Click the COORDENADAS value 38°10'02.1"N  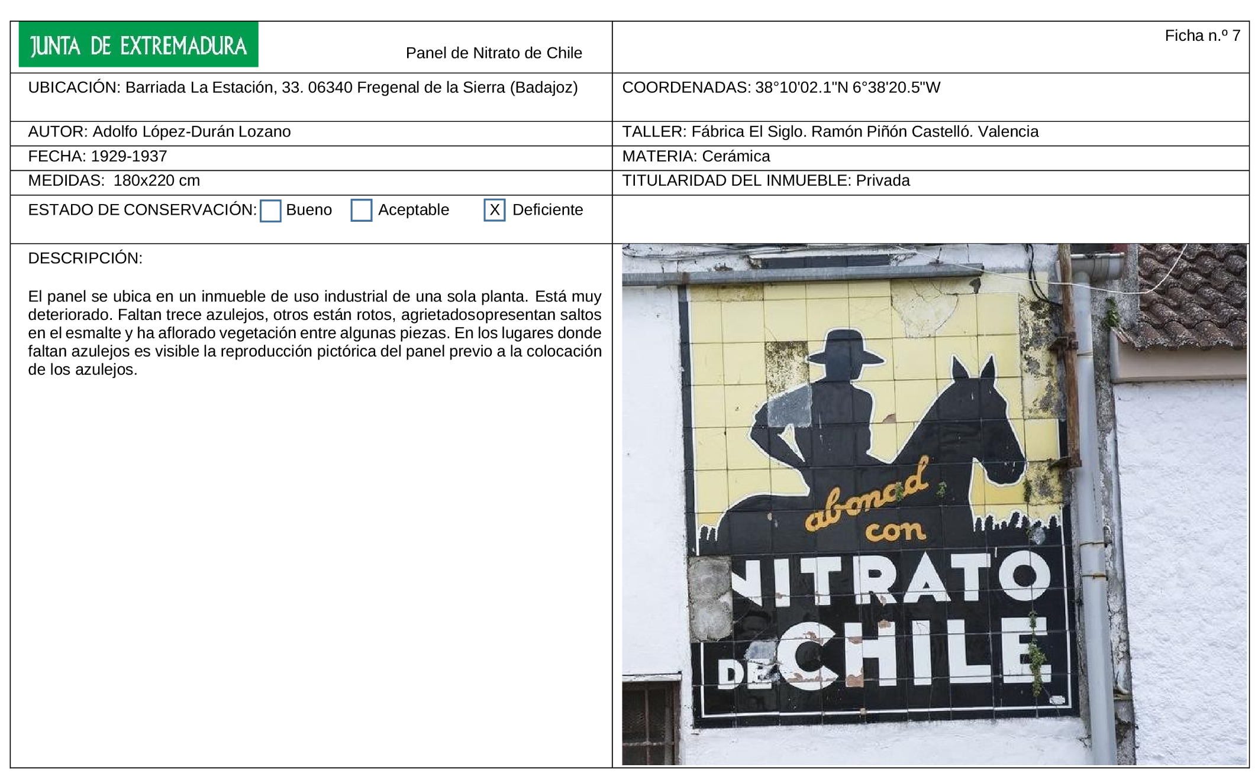click(x=802, y=88)
